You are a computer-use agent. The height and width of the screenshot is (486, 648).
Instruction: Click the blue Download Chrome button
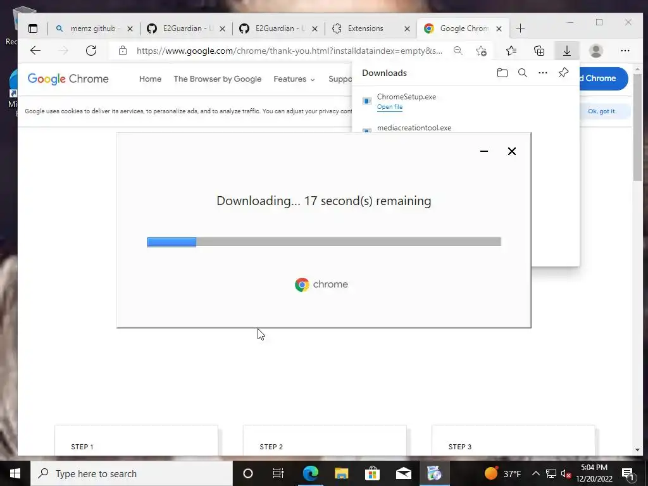[x=603, y=78]
